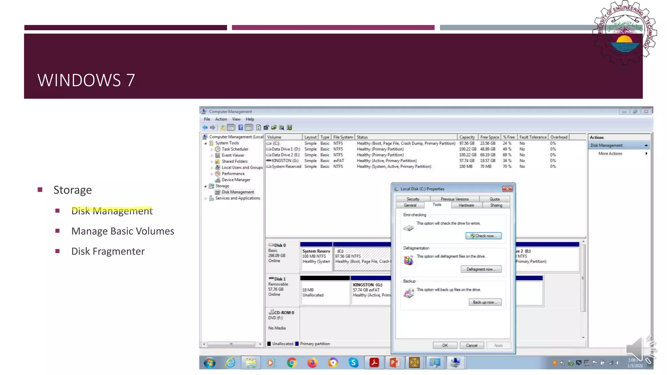
Task: Switch to the Hardware tab
Action: tap(466, 205)
